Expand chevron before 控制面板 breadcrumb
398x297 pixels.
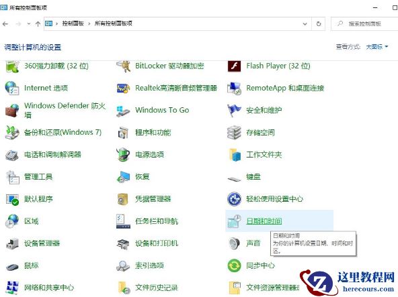pos(56,24)
